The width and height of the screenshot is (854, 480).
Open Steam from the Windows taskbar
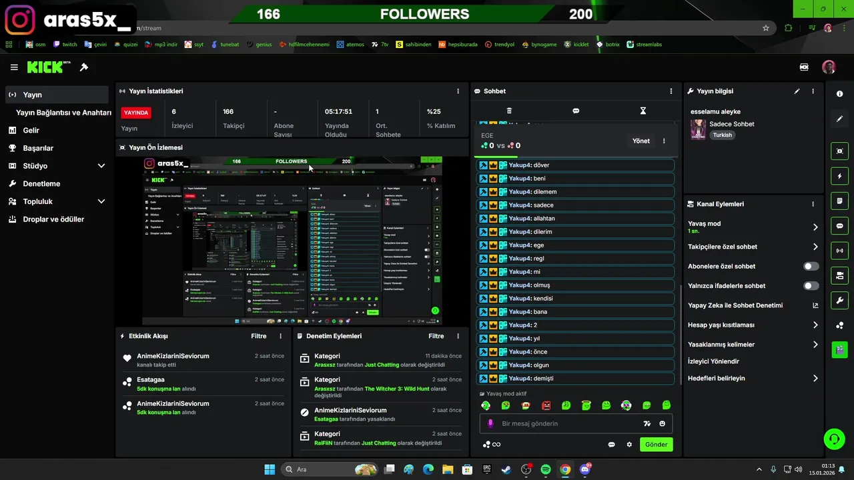coord(506,469)
